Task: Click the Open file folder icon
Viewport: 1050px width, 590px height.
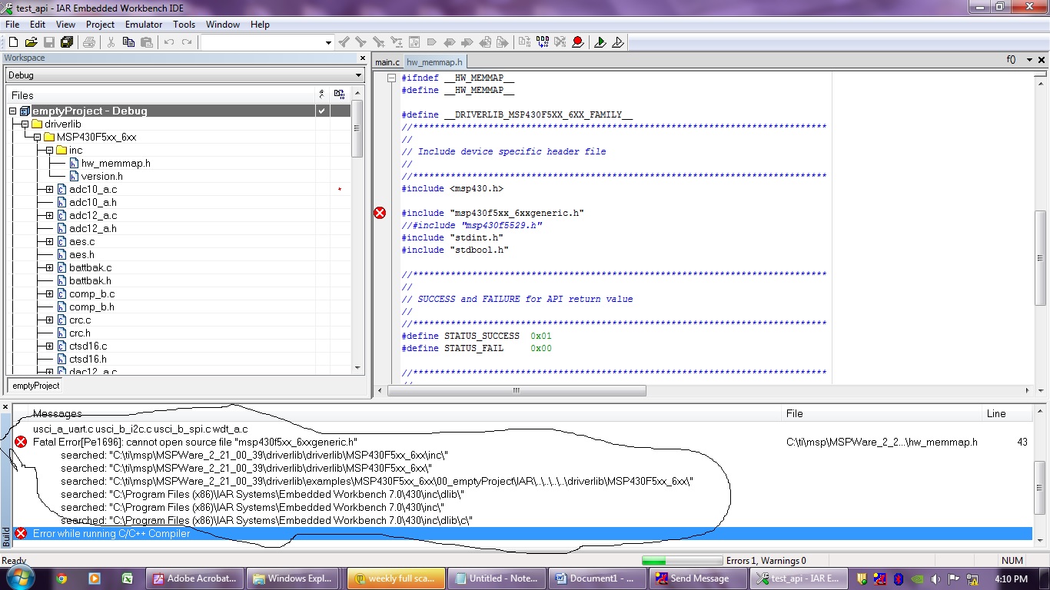Action: 31,42
